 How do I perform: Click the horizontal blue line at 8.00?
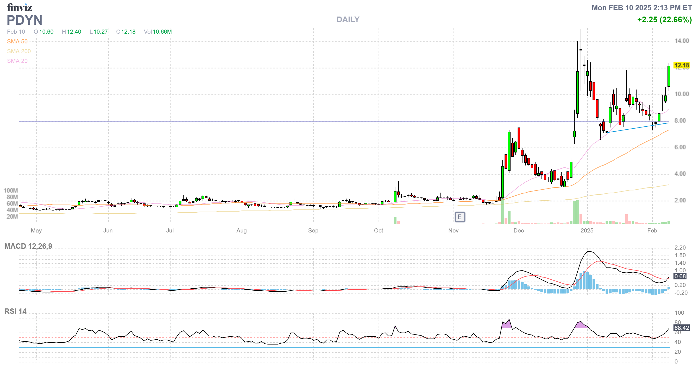point(272,121)
